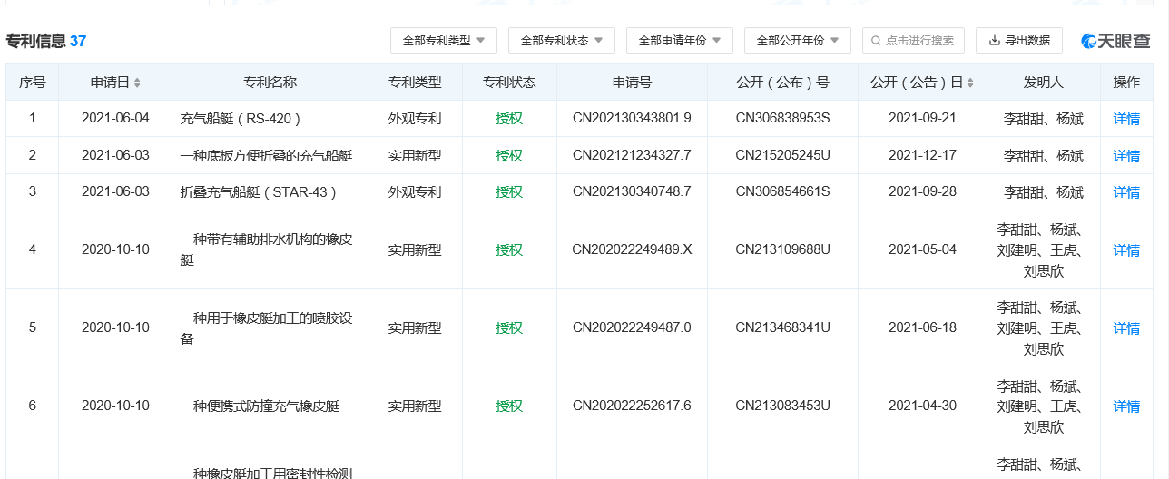Click the export data download icon
This screenshot has width=1169, height=479.
pyautogui.click(x=995, y=41)
